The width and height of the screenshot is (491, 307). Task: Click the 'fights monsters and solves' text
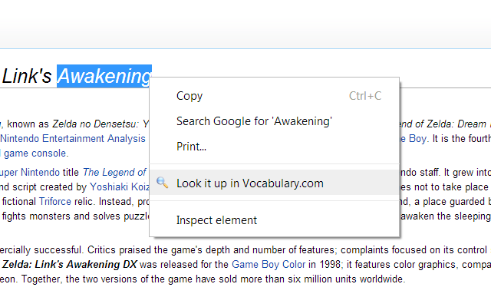pyautogui.click(x=61, y=216)
